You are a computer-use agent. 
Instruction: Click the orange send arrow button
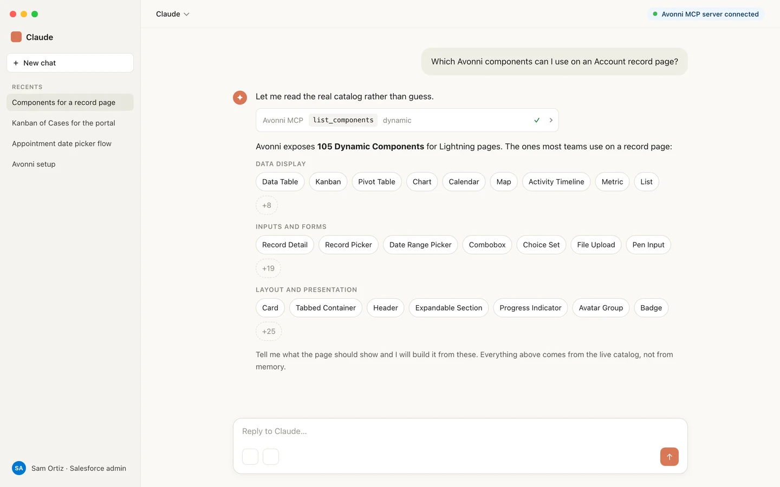669,457
